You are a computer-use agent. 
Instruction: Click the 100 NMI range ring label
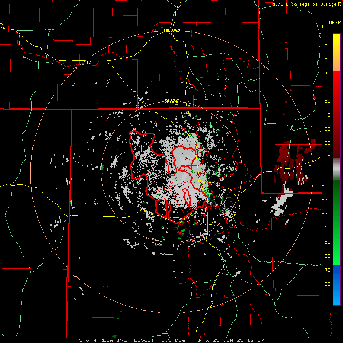(171, 30)
